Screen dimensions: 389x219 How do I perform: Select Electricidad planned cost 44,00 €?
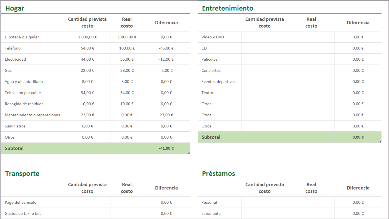pos(88,59)
